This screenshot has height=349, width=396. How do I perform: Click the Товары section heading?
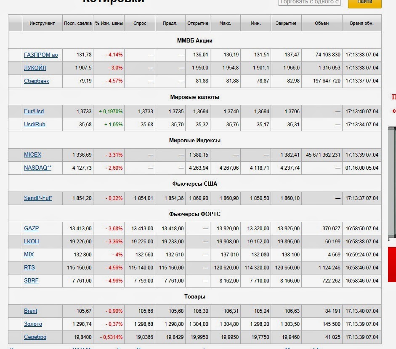[x=195, y=297]
